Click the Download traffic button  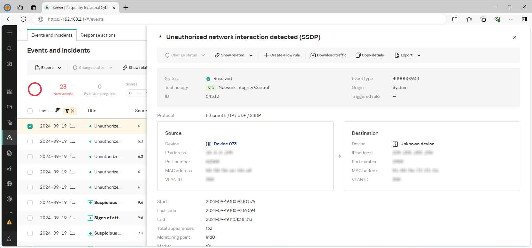click(328, 55)
